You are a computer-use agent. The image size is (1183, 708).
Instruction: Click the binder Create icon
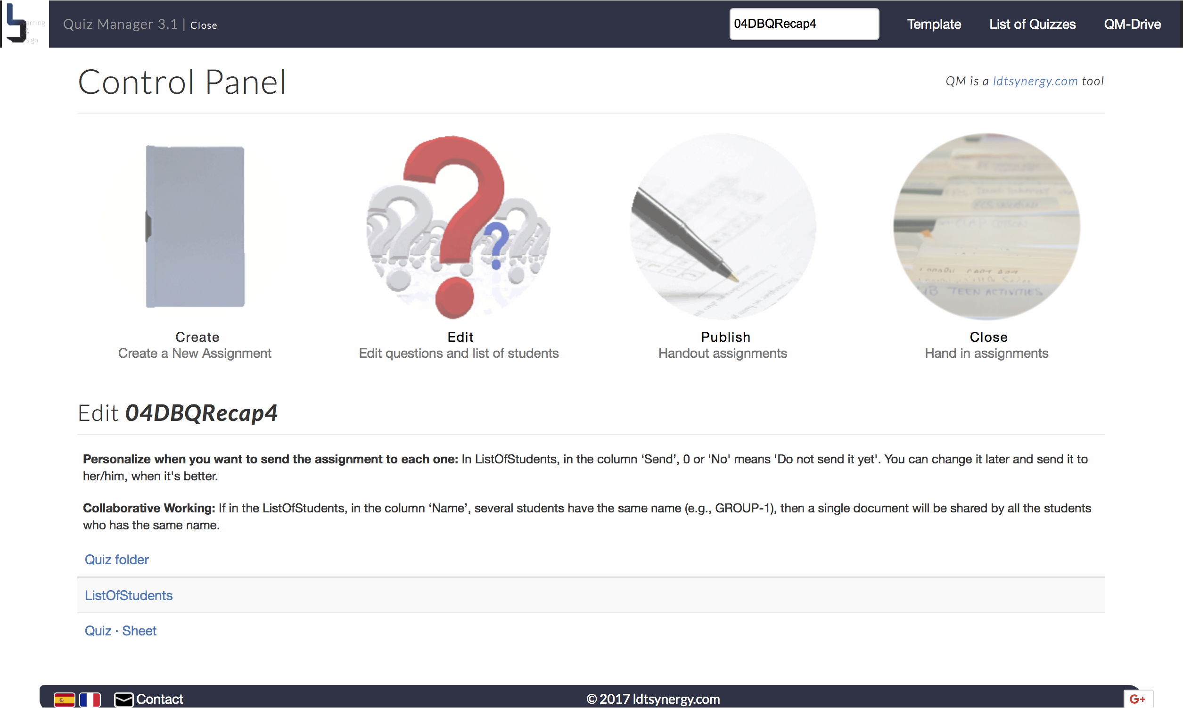pyautogui.click(x=195, y=227)
